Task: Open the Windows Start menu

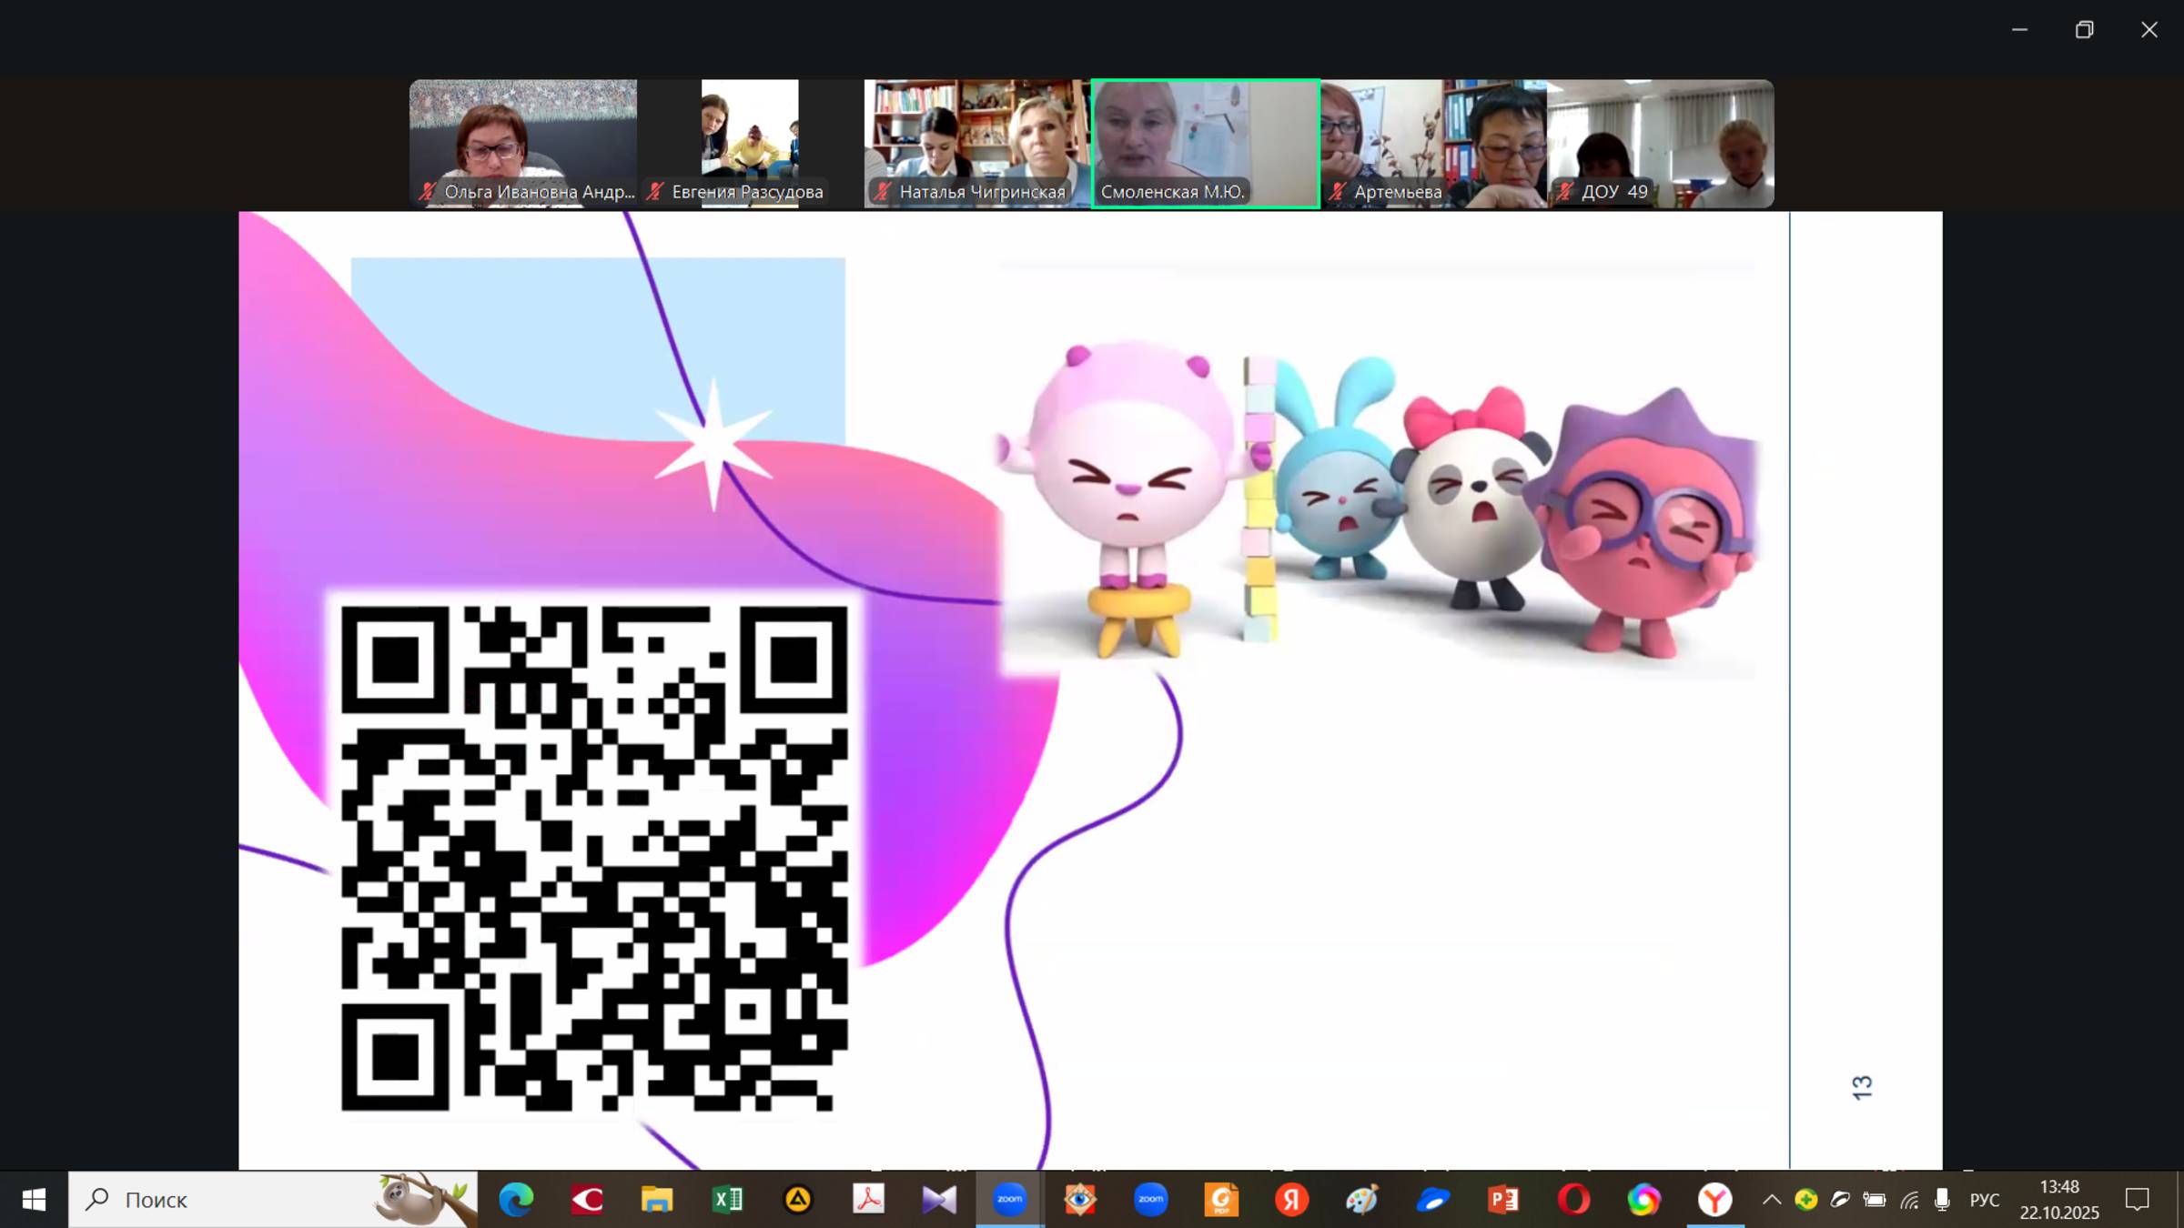Action: 34,1200
